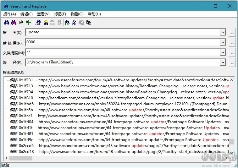
Task: Select result row at offset 0x2cd13
Action: pyautogui.click(x=119, y=151)
